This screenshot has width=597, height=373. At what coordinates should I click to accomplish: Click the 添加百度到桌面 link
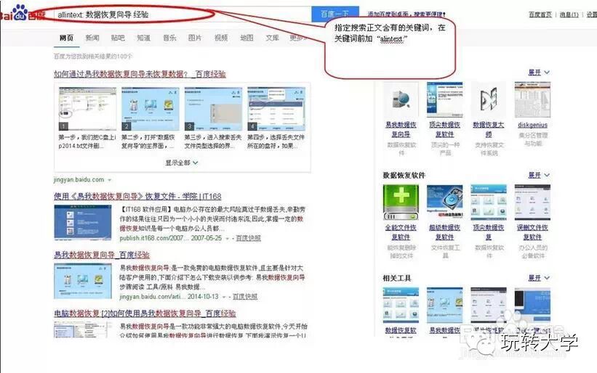(x=406, y=14)
